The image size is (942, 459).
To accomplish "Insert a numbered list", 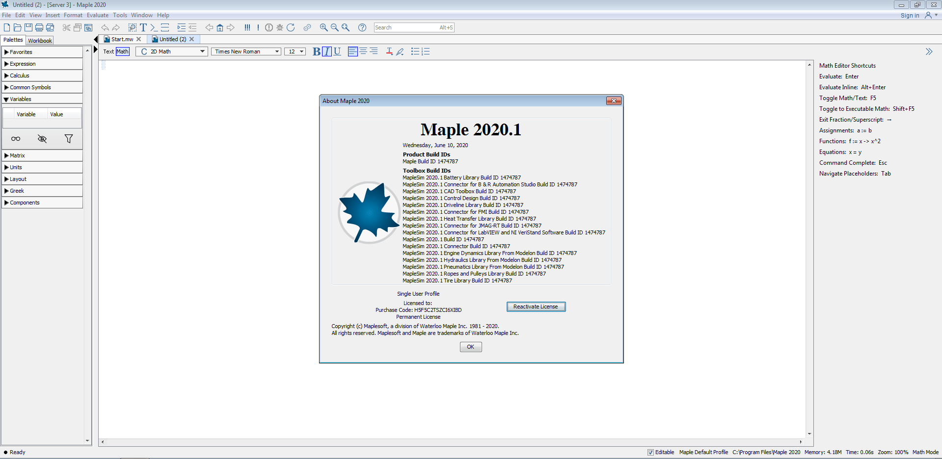I will click(426, 51).
